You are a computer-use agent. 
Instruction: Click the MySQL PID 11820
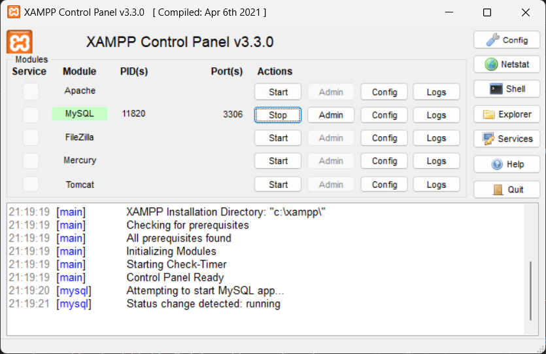pos(133,114)
